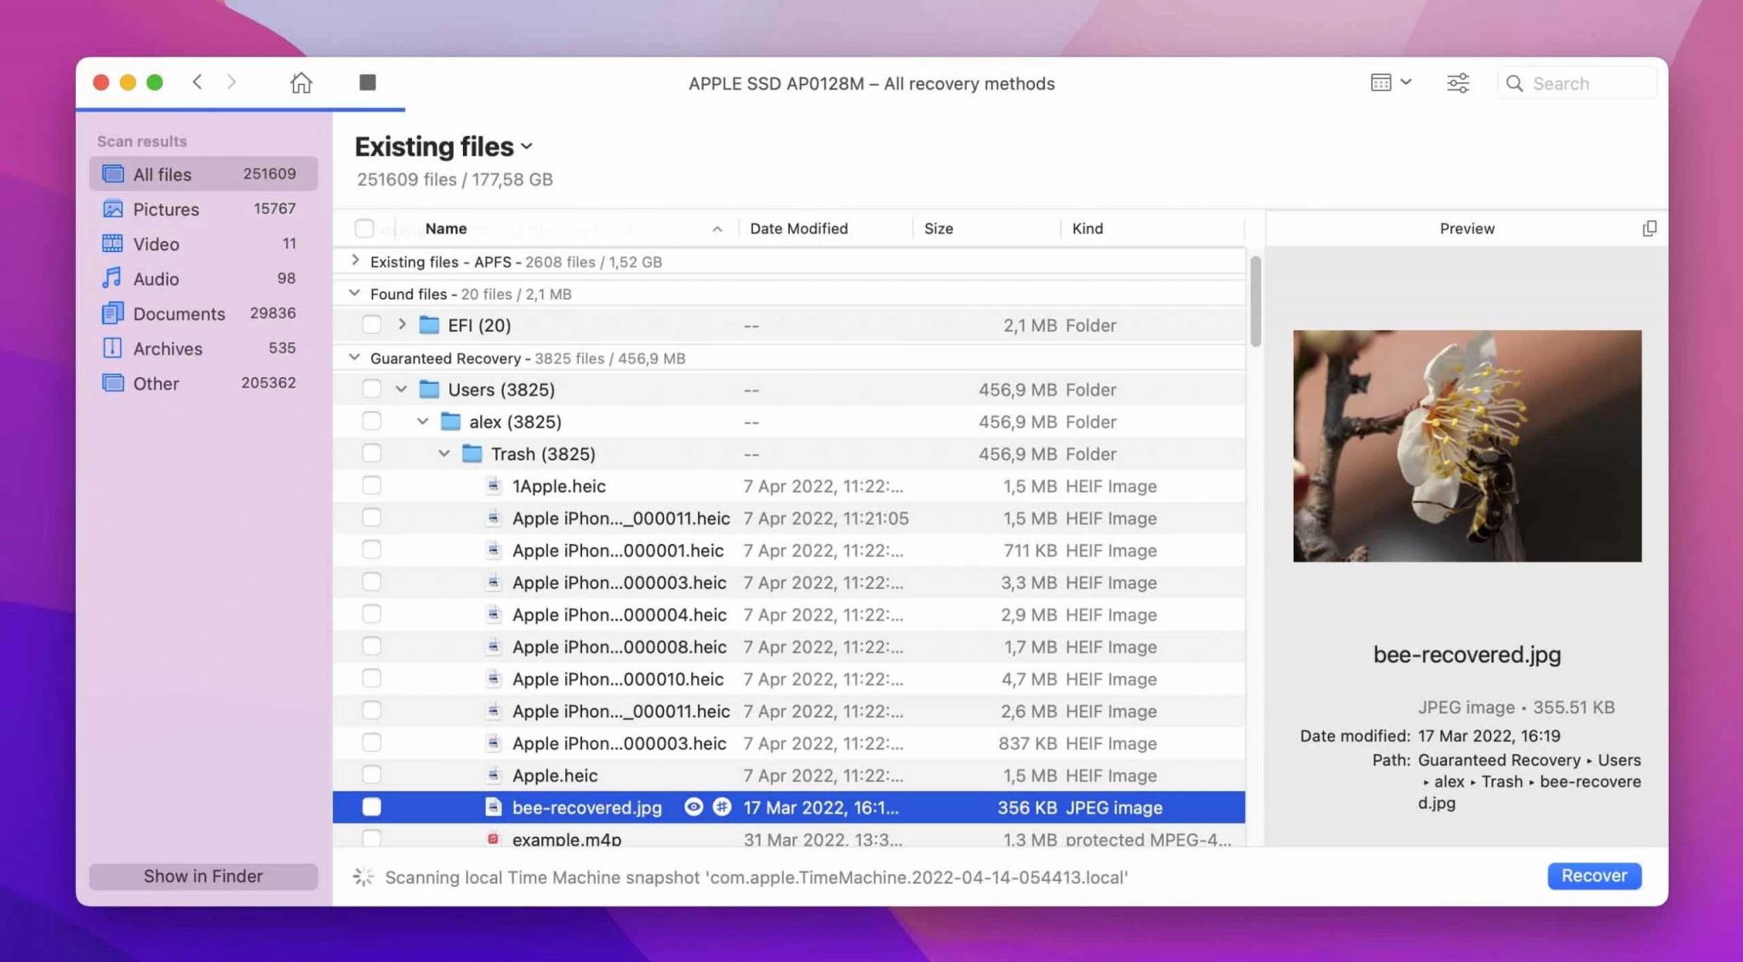Click the Recover button
Viewport: 1743px width, 962px height.
[x=1593, y=875]
